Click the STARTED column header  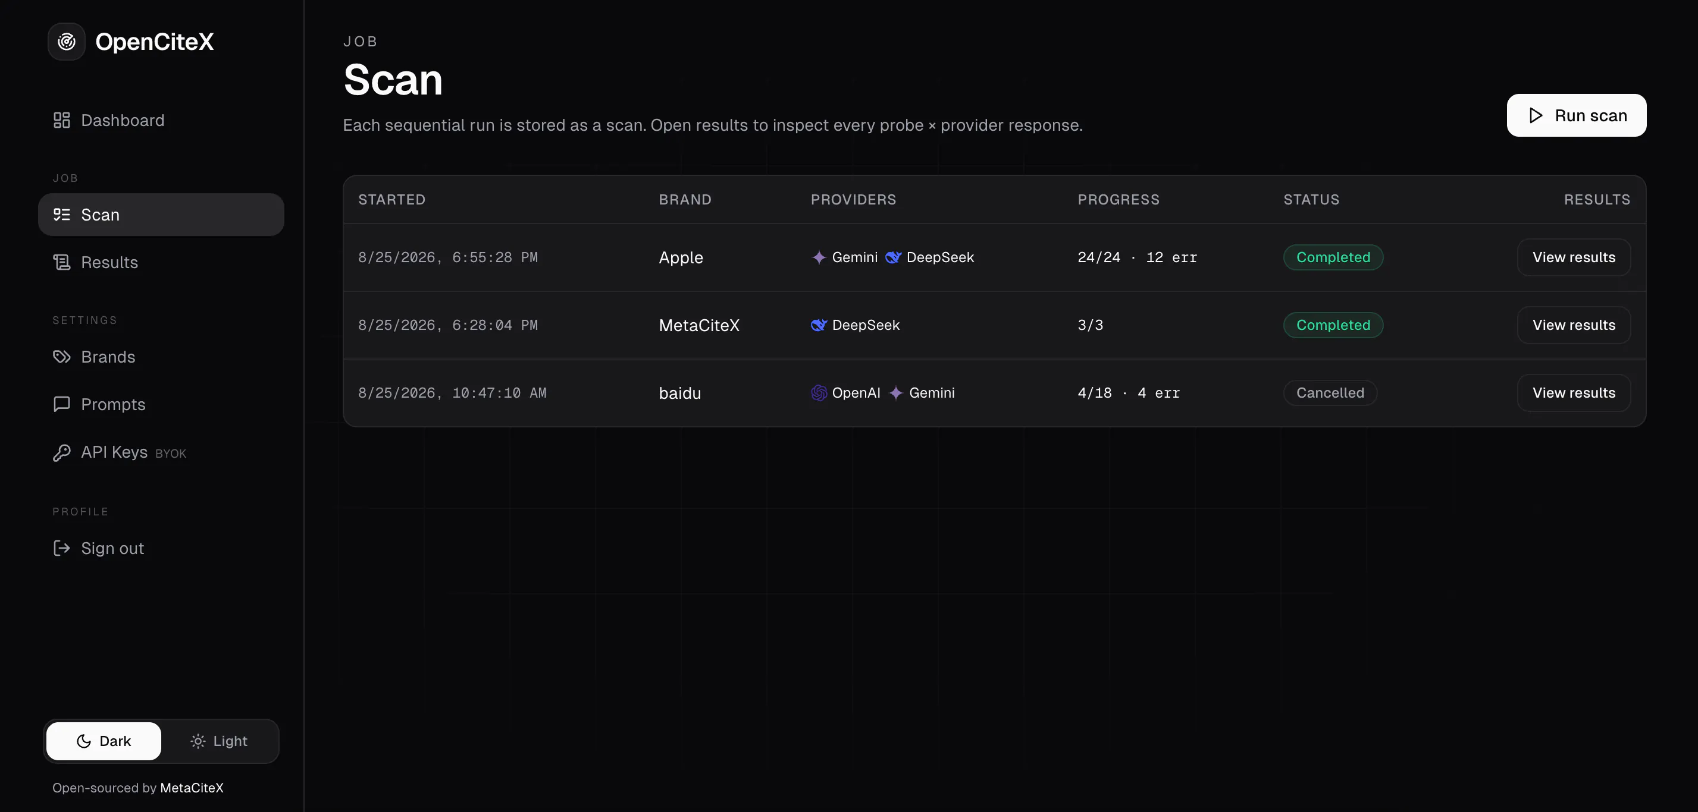tap(391, 200)
